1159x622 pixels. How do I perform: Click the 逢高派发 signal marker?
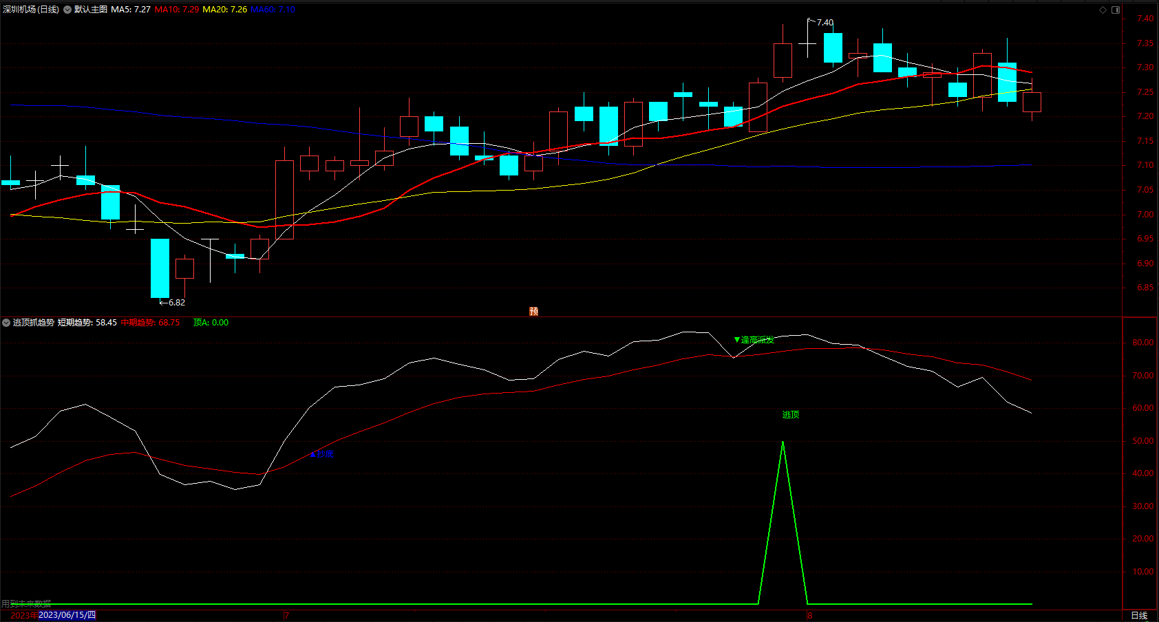[754, 340]
